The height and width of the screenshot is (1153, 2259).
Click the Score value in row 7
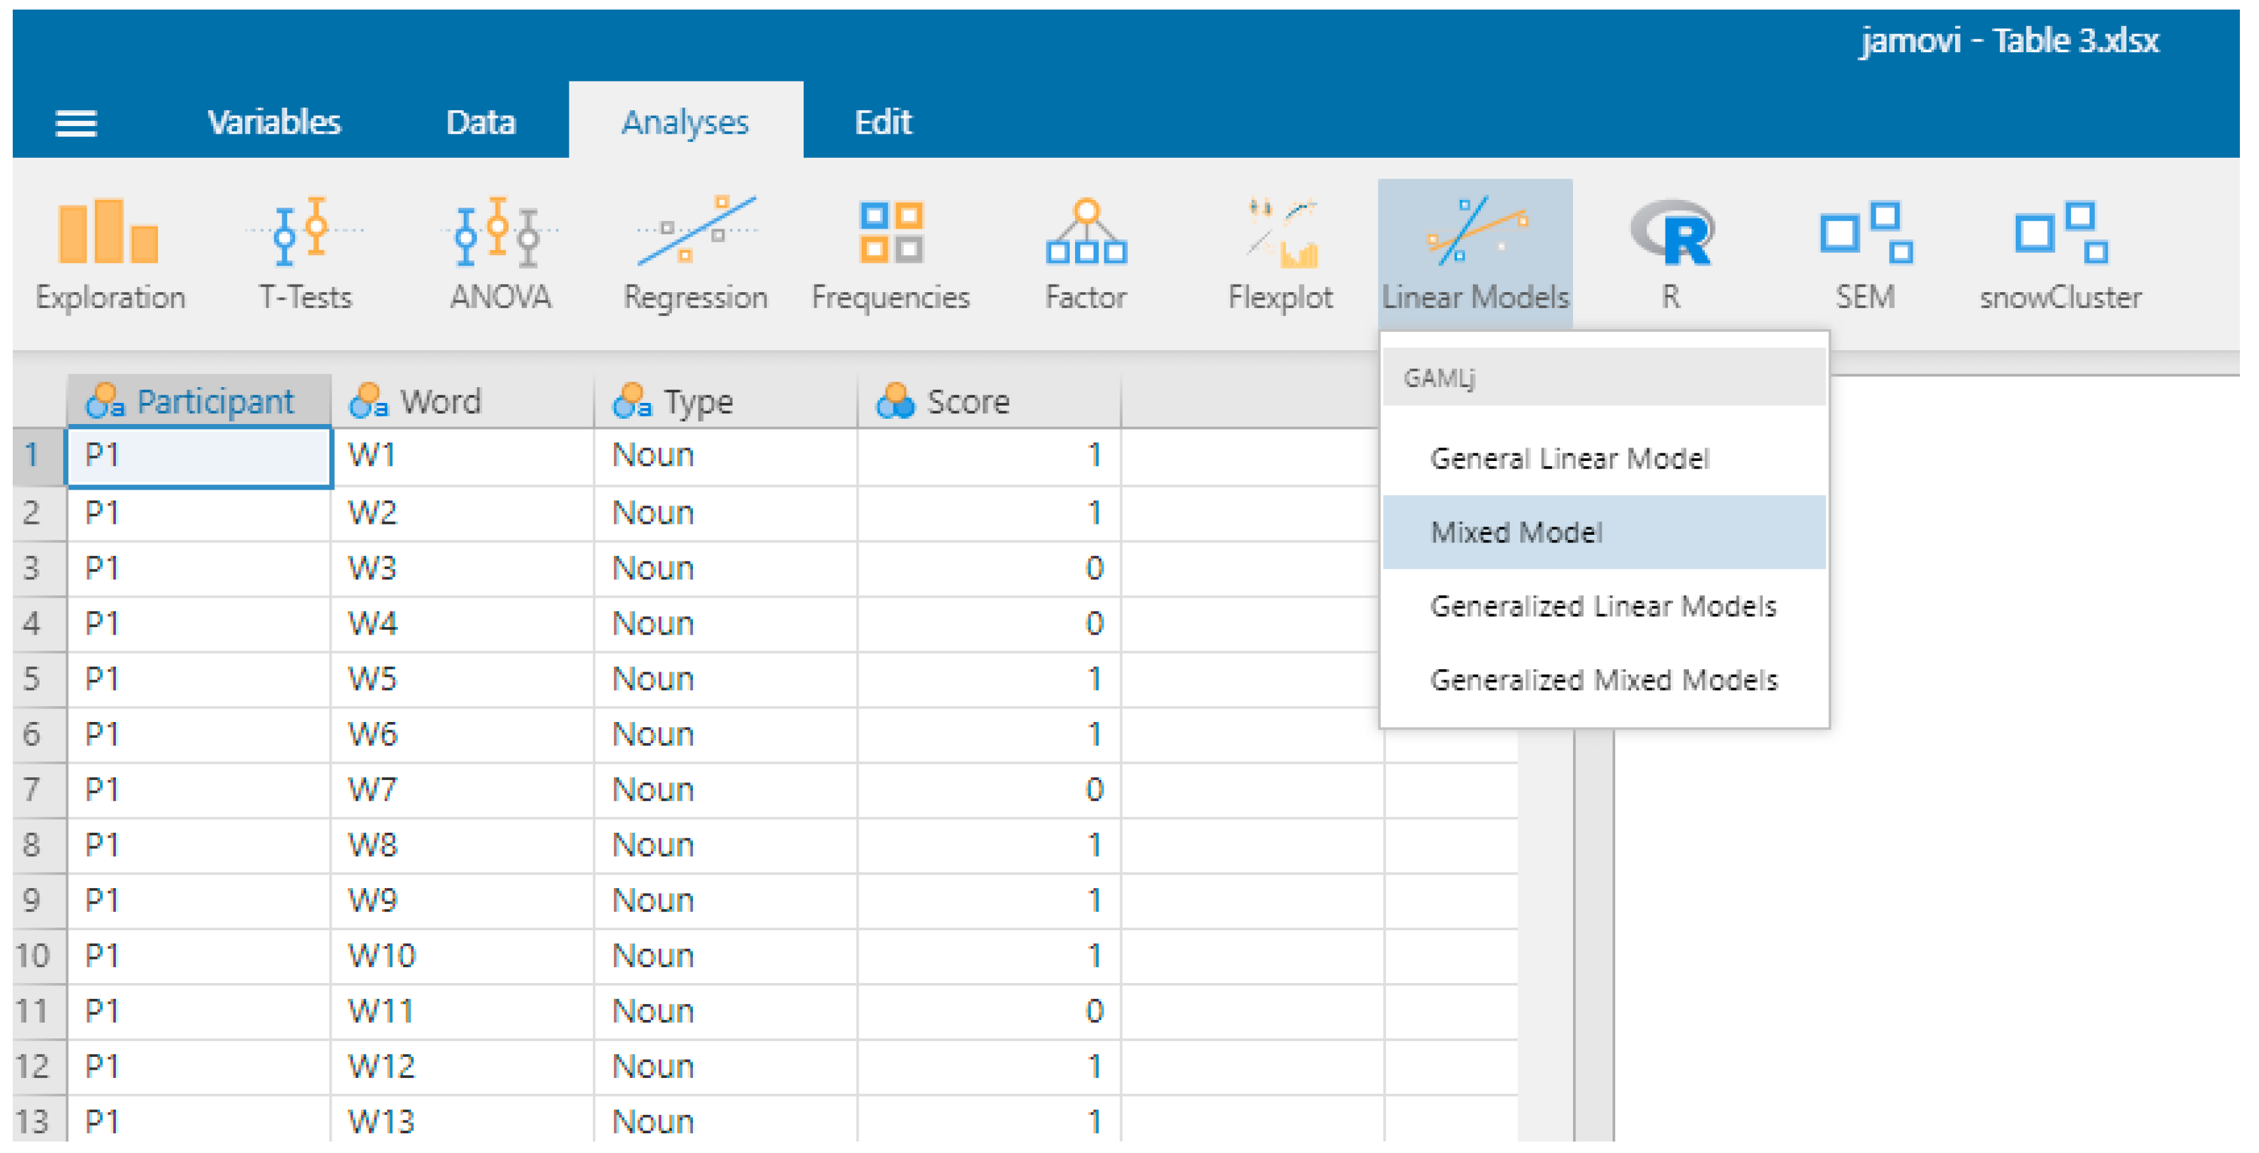[989, 789]
